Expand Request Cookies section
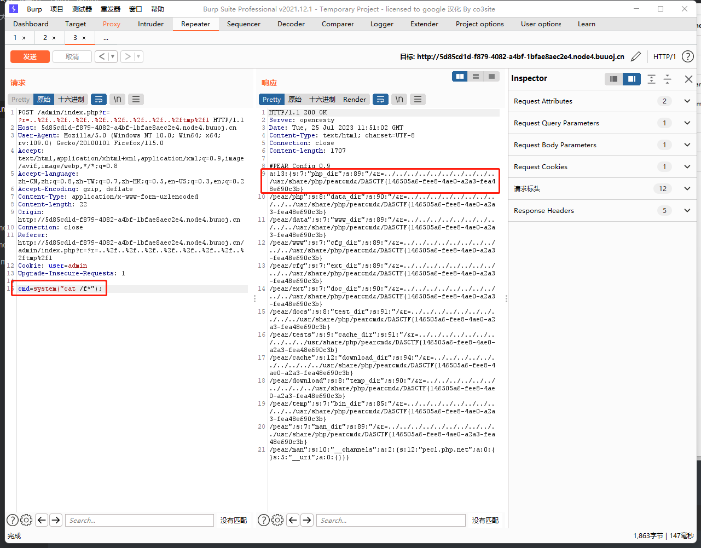 coord(602,167)
